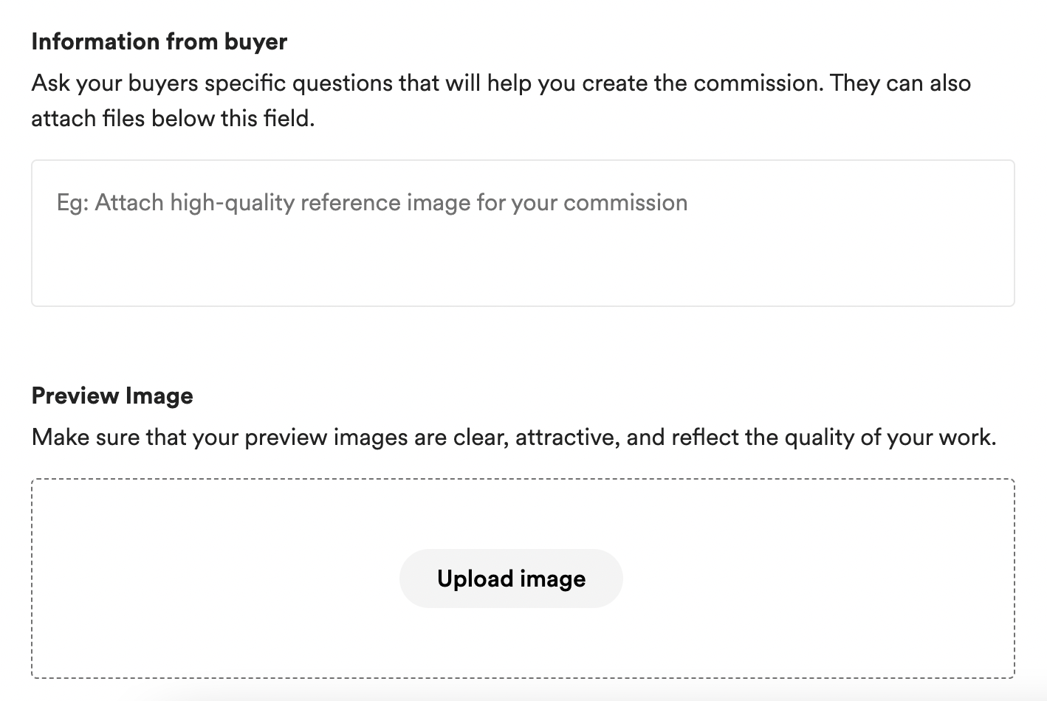Screen dimensions: 1047x701
Task: Click the 'attach files below this field' text
Action: coord(173,118)
